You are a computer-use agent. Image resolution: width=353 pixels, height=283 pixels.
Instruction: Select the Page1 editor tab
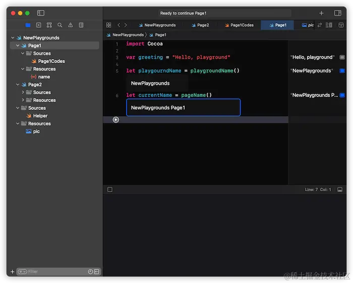(277, 25)
